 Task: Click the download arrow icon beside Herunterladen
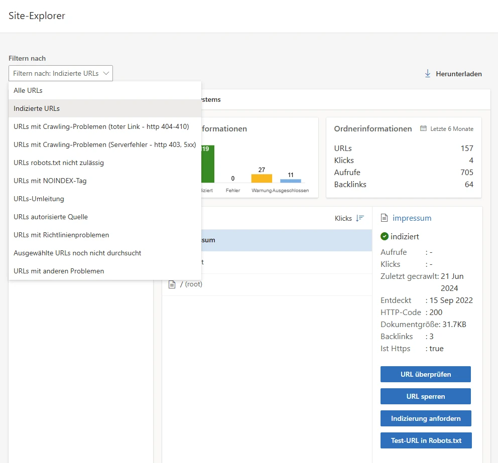(428, 74)
